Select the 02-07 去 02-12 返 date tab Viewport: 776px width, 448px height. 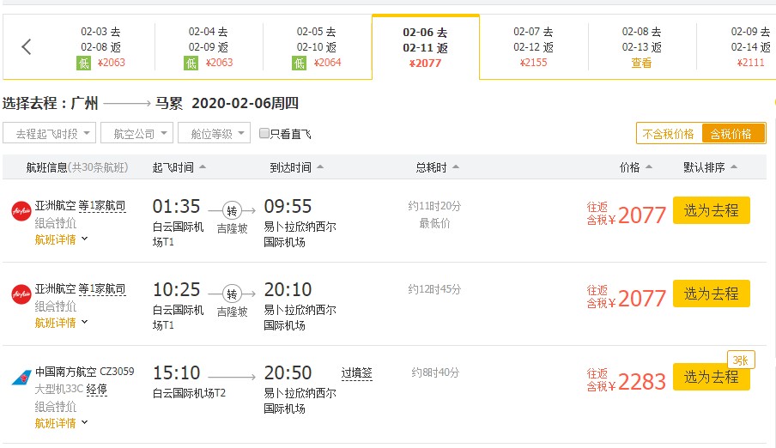(x=533, y=47)
